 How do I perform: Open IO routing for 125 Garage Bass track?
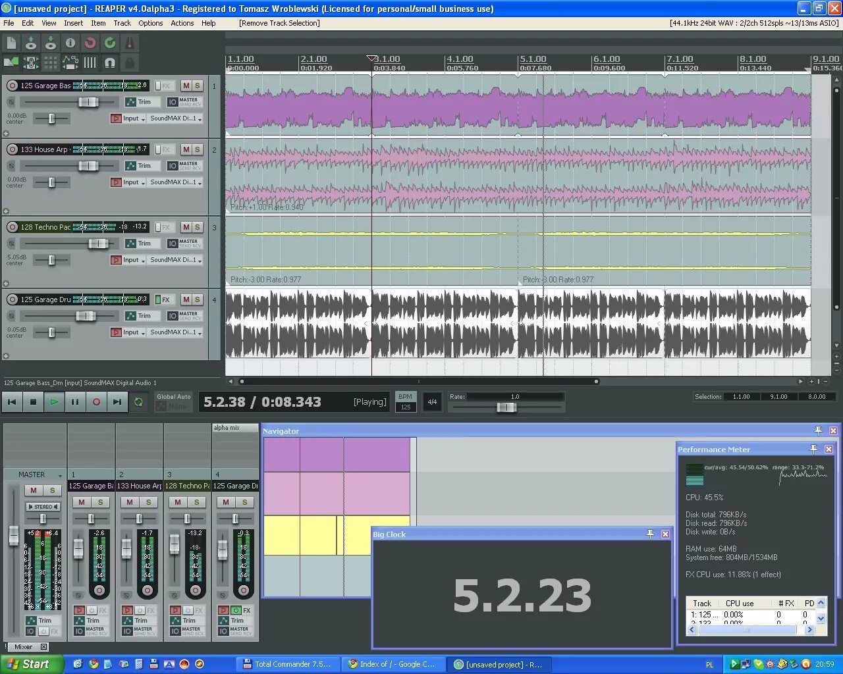pos(173,102)
